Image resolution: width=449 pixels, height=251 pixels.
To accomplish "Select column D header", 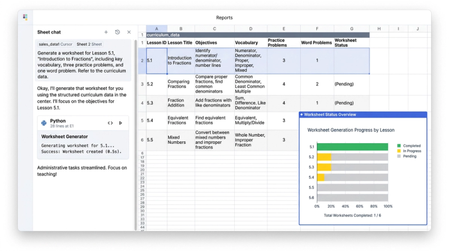I will (x=251, y=29).
